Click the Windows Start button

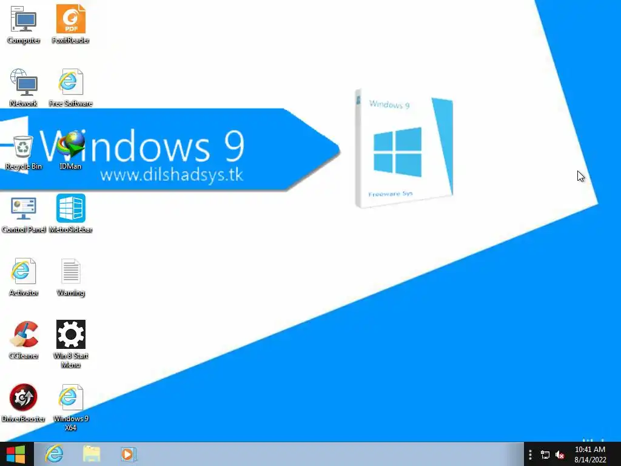16,454
